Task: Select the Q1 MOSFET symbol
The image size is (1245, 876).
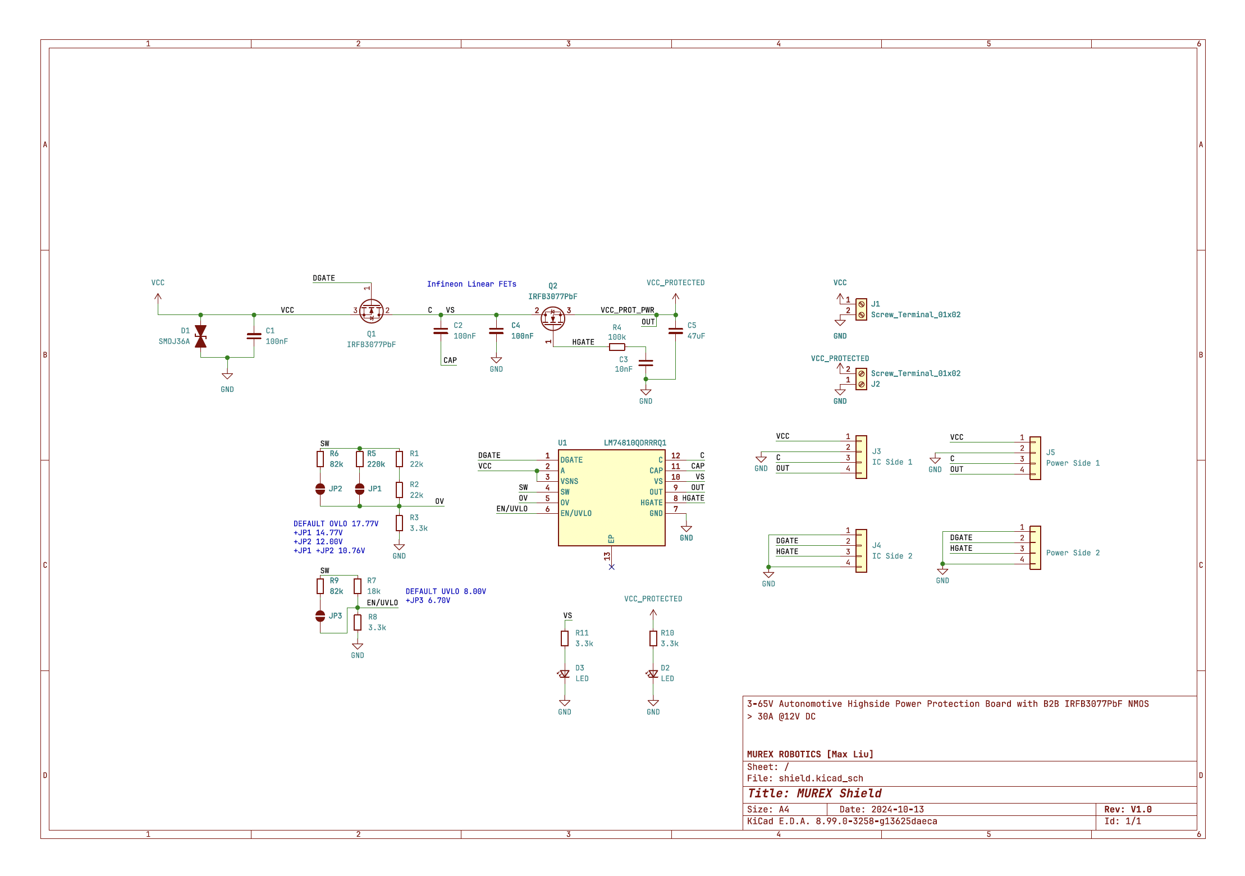Action: click(371, 311)
